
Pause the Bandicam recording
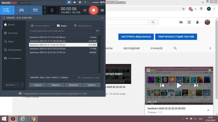coord(85,10)
